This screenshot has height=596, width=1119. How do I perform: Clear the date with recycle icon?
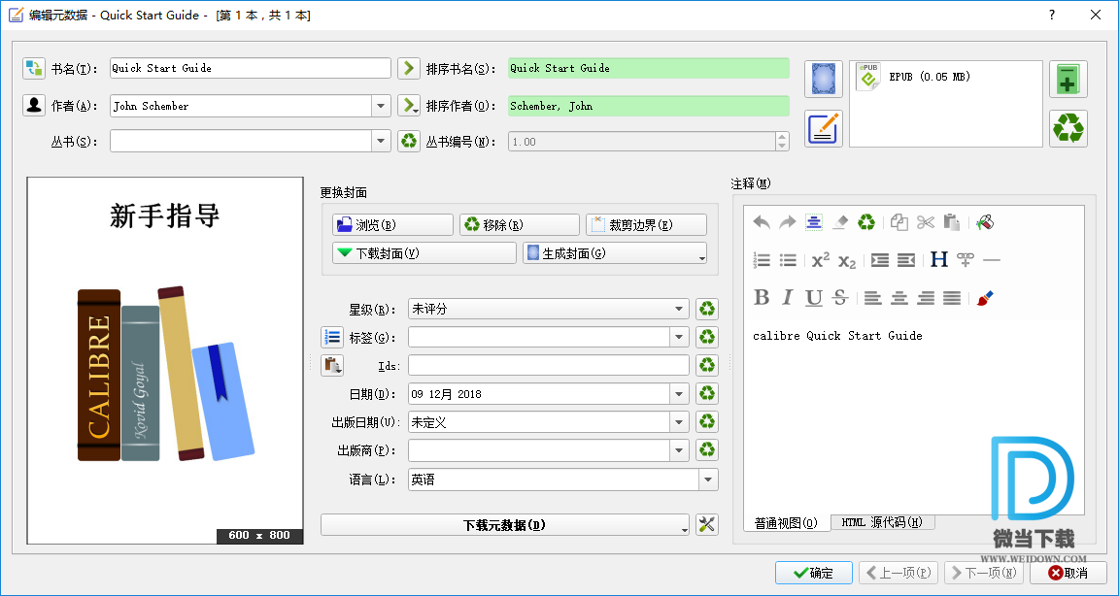[x=706, y=393]
